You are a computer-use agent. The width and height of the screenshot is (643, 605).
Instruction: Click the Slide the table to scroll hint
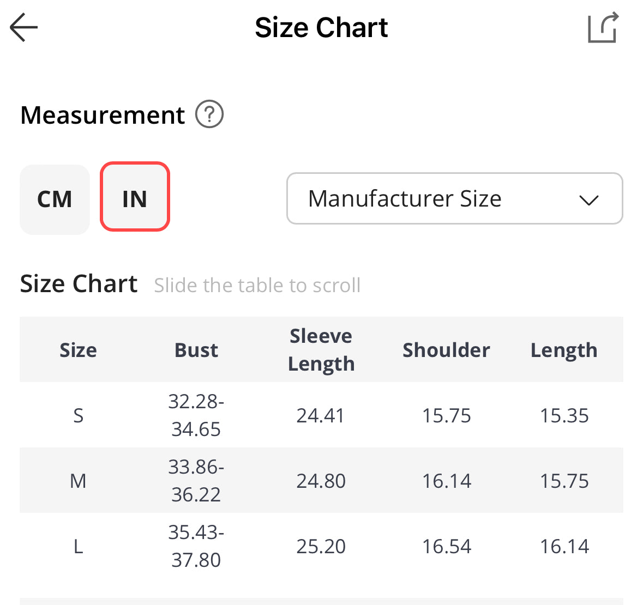[257, 285]
